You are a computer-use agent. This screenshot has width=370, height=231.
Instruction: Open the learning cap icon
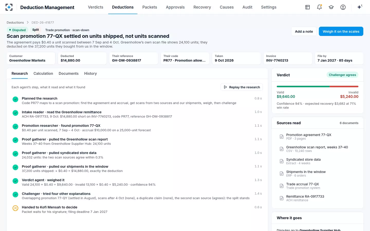click(x=331, y=7)
